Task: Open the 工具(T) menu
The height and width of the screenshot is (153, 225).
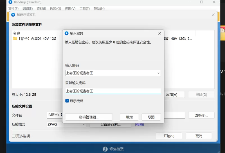Action: tap(85, 9)
